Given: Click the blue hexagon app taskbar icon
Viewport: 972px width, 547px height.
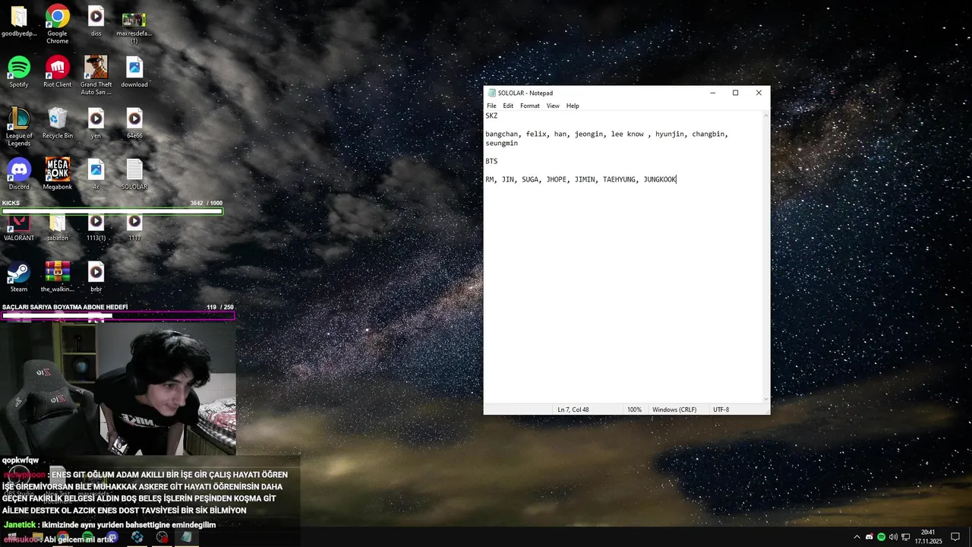Looking at the screenshot, I should click(x=137, y=537).
